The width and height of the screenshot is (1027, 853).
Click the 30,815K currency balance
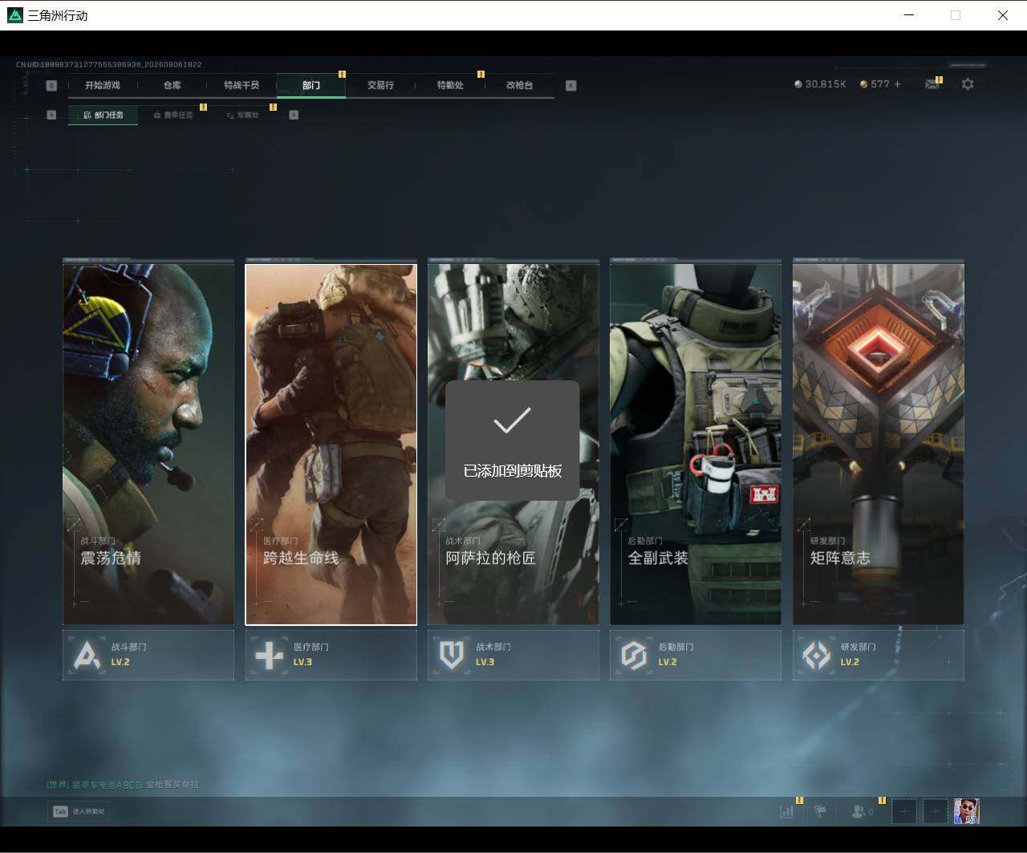[826, 84]
